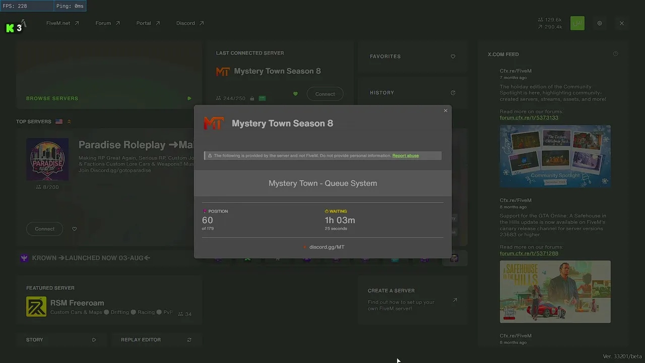
Task: Click the discord.gg/MT link in dialog
Action: 327,247
